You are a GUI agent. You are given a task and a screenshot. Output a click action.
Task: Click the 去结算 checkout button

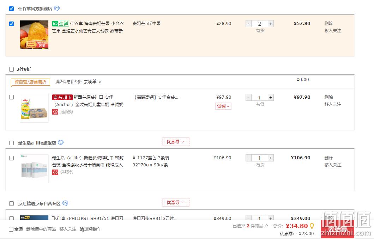[338, 229]
